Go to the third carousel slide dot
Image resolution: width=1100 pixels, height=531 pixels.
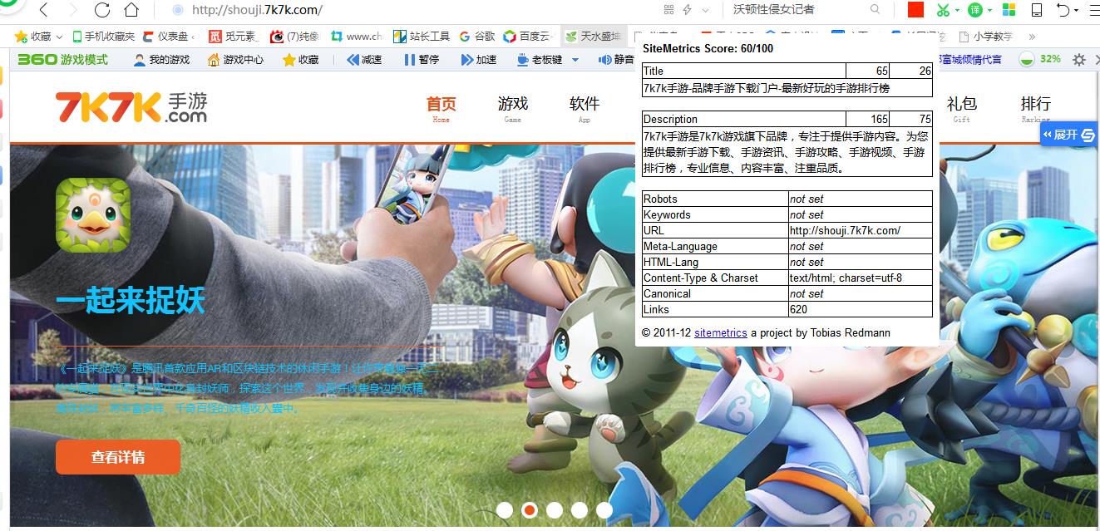(555, 510)
